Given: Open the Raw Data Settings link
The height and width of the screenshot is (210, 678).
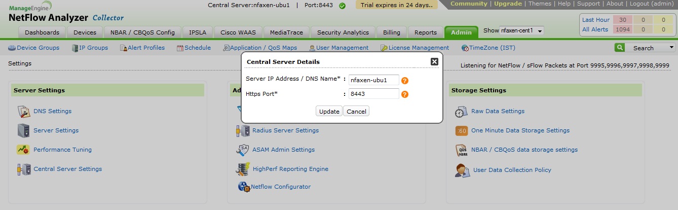Looking at the screenshot, I should tap(498, 111).
